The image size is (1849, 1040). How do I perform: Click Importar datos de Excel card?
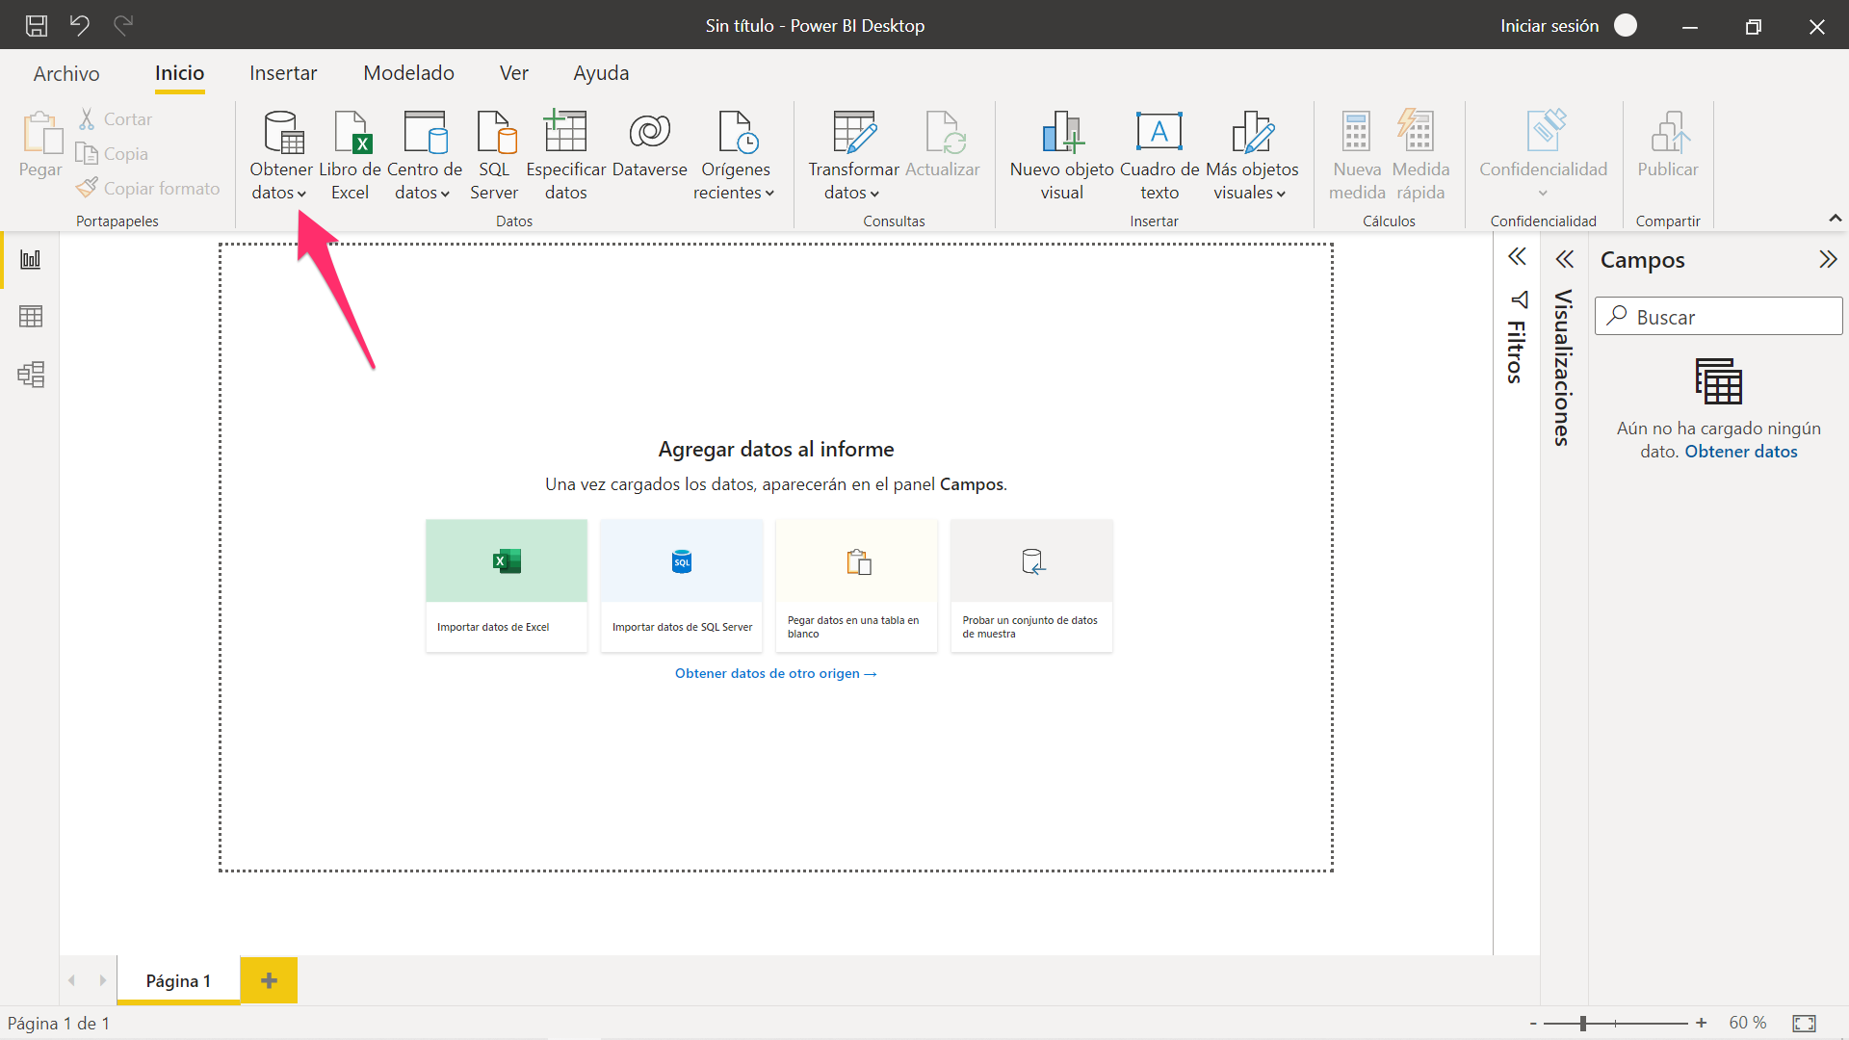[x=507, y=585]
